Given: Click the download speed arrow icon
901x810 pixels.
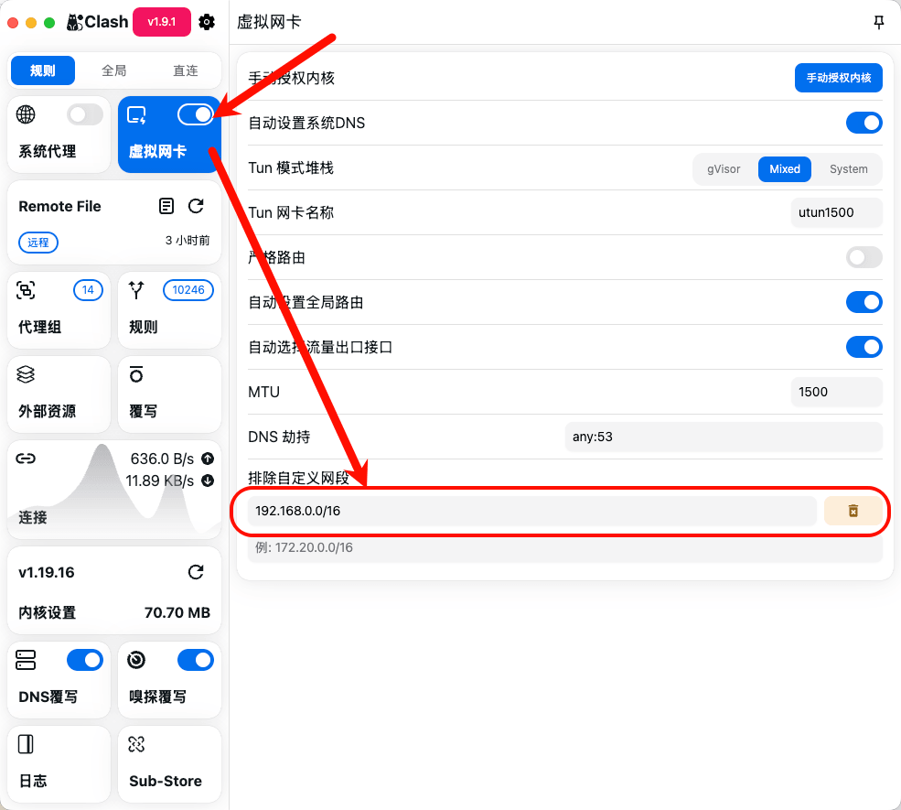Looking at the screenshot, I should [208, 481].
